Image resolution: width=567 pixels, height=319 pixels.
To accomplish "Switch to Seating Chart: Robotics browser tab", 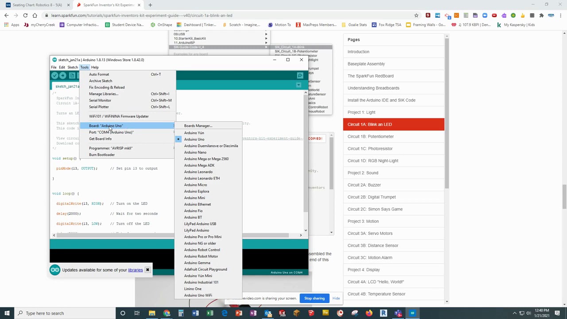I will tap(37, 5).
